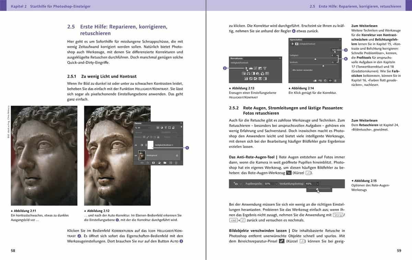
Task: Delete layer with the Ebenen trash icon
Action: 176,163
